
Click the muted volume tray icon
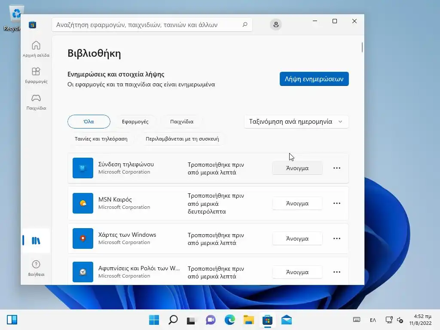pos(400,320)
